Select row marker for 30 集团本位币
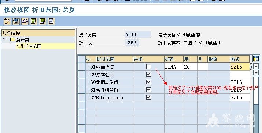The height and width of the screenshot is (133, 262). (x=82, y=82)
